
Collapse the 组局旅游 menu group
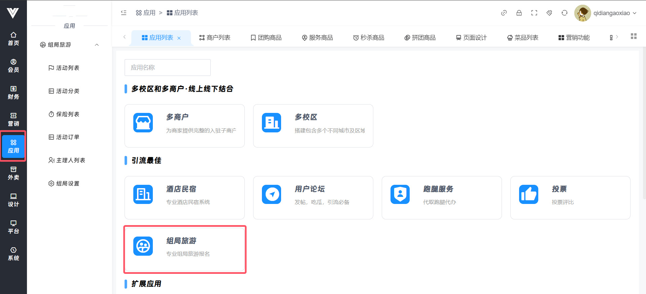[x=97, y=45]
